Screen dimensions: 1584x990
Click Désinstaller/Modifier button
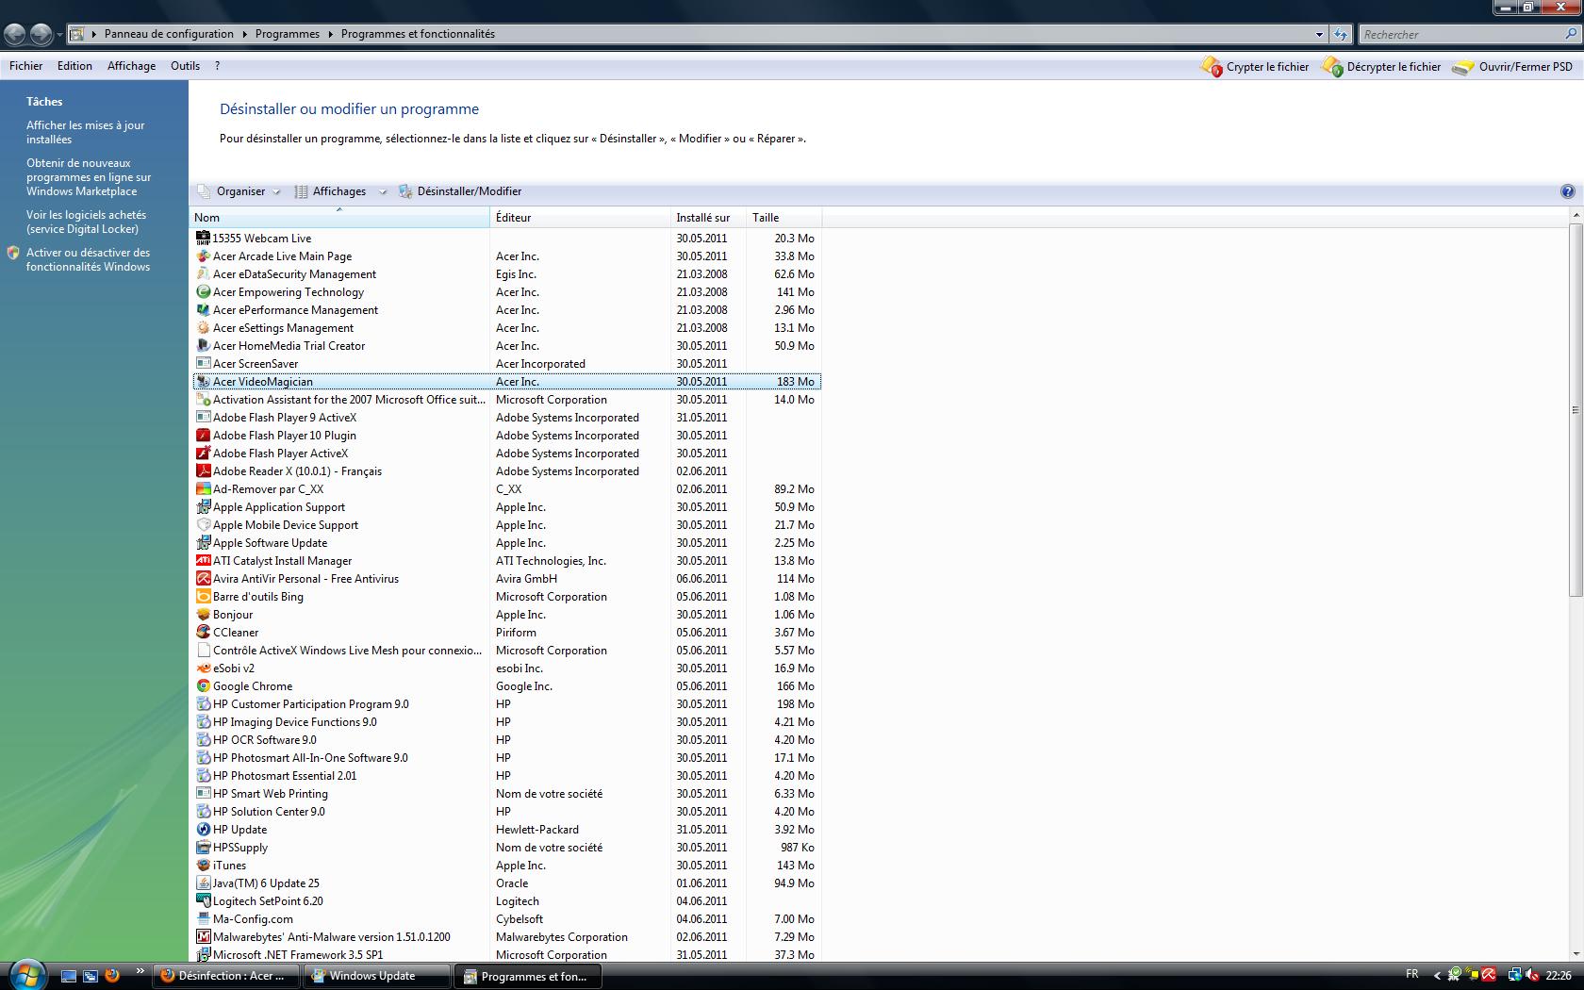[x=460, y=191]
